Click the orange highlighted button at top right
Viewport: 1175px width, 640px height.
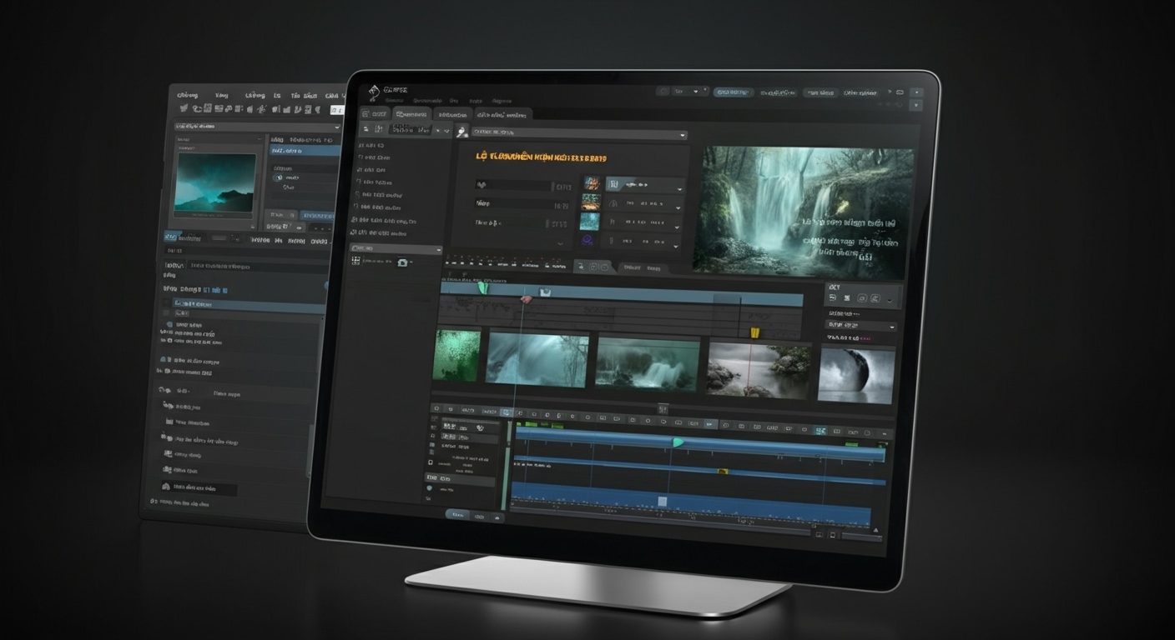point(731,92)
